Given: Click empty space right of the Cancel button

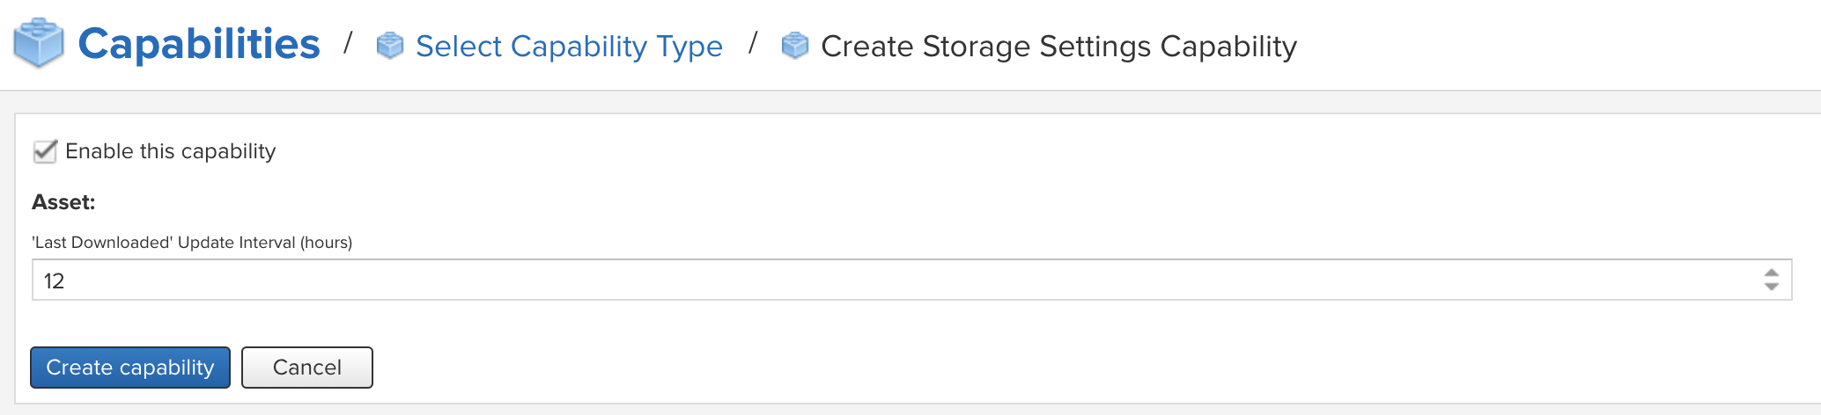Looking at the screenshot, I should [x=881, y=368].
